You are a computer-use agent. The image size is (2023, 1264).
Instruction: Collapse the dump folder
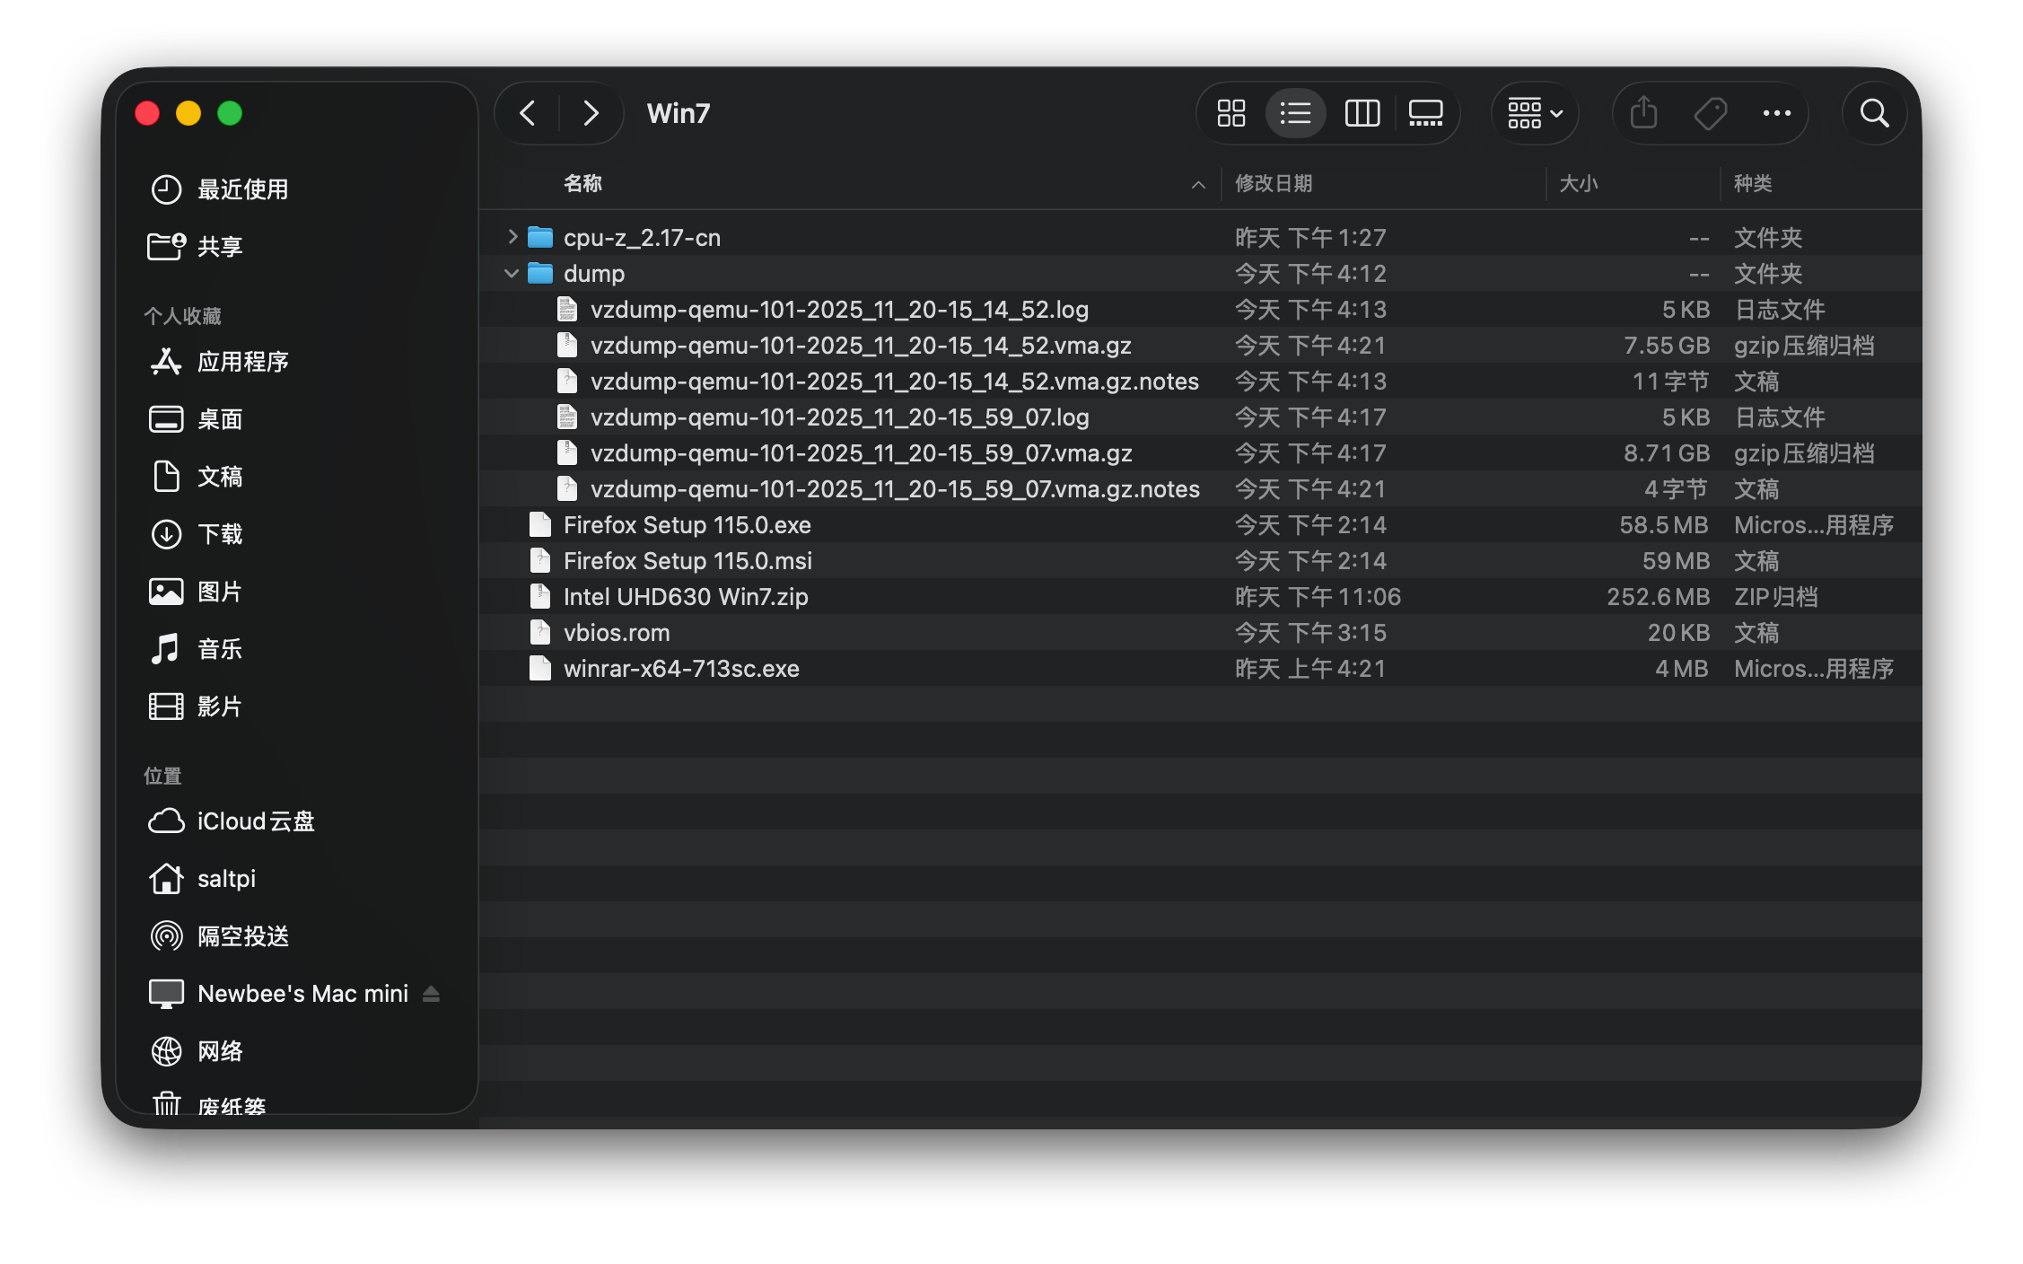tap(512, 273)
